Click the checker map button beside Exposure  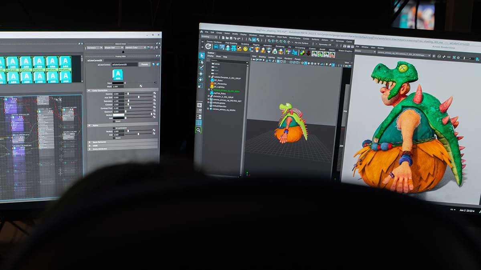click(154, 112)
